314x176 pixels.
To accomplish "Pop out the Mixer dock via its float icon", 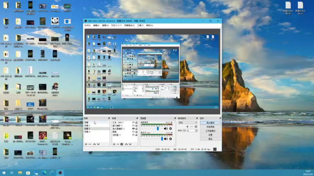I will (175, 119).
